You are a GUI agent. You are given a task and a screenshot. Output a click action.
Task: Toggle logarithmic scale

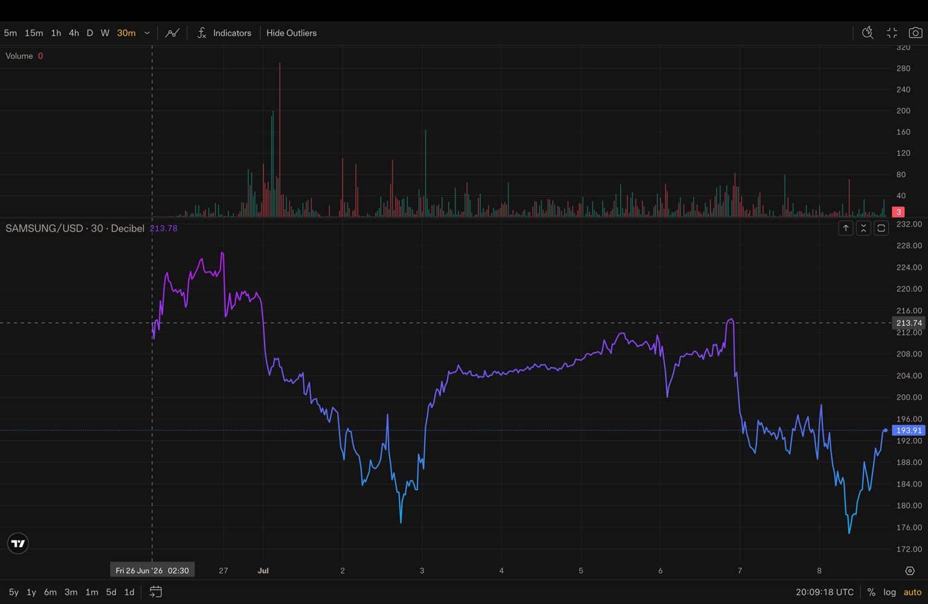click(x=890, y=593)
